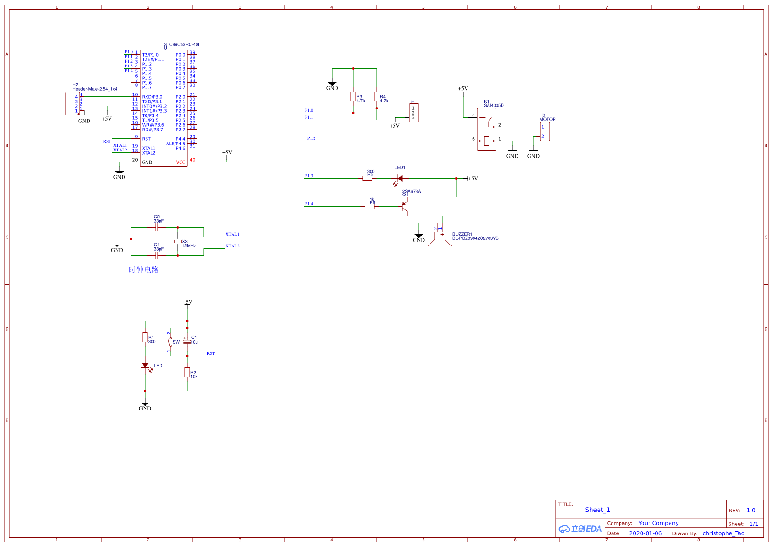Select the 2SA673A transistor label
The image size is (773, 547).
(x=411, y=191)
